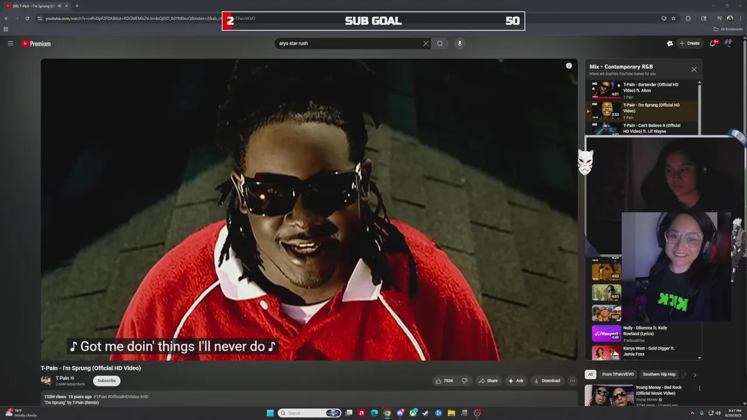
Task: Show more filter chips with arrow
Action: coord(694,375)
